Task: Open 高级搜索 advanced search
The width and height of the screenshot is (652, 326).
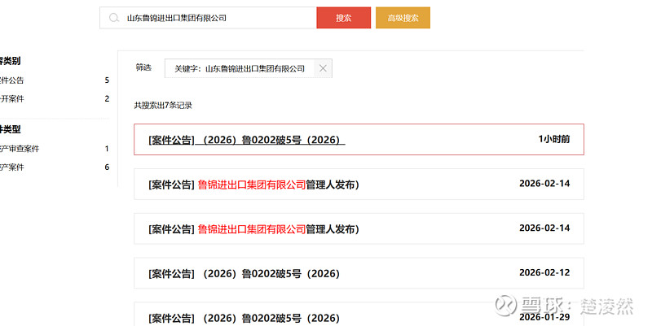Action: (403, 18)
